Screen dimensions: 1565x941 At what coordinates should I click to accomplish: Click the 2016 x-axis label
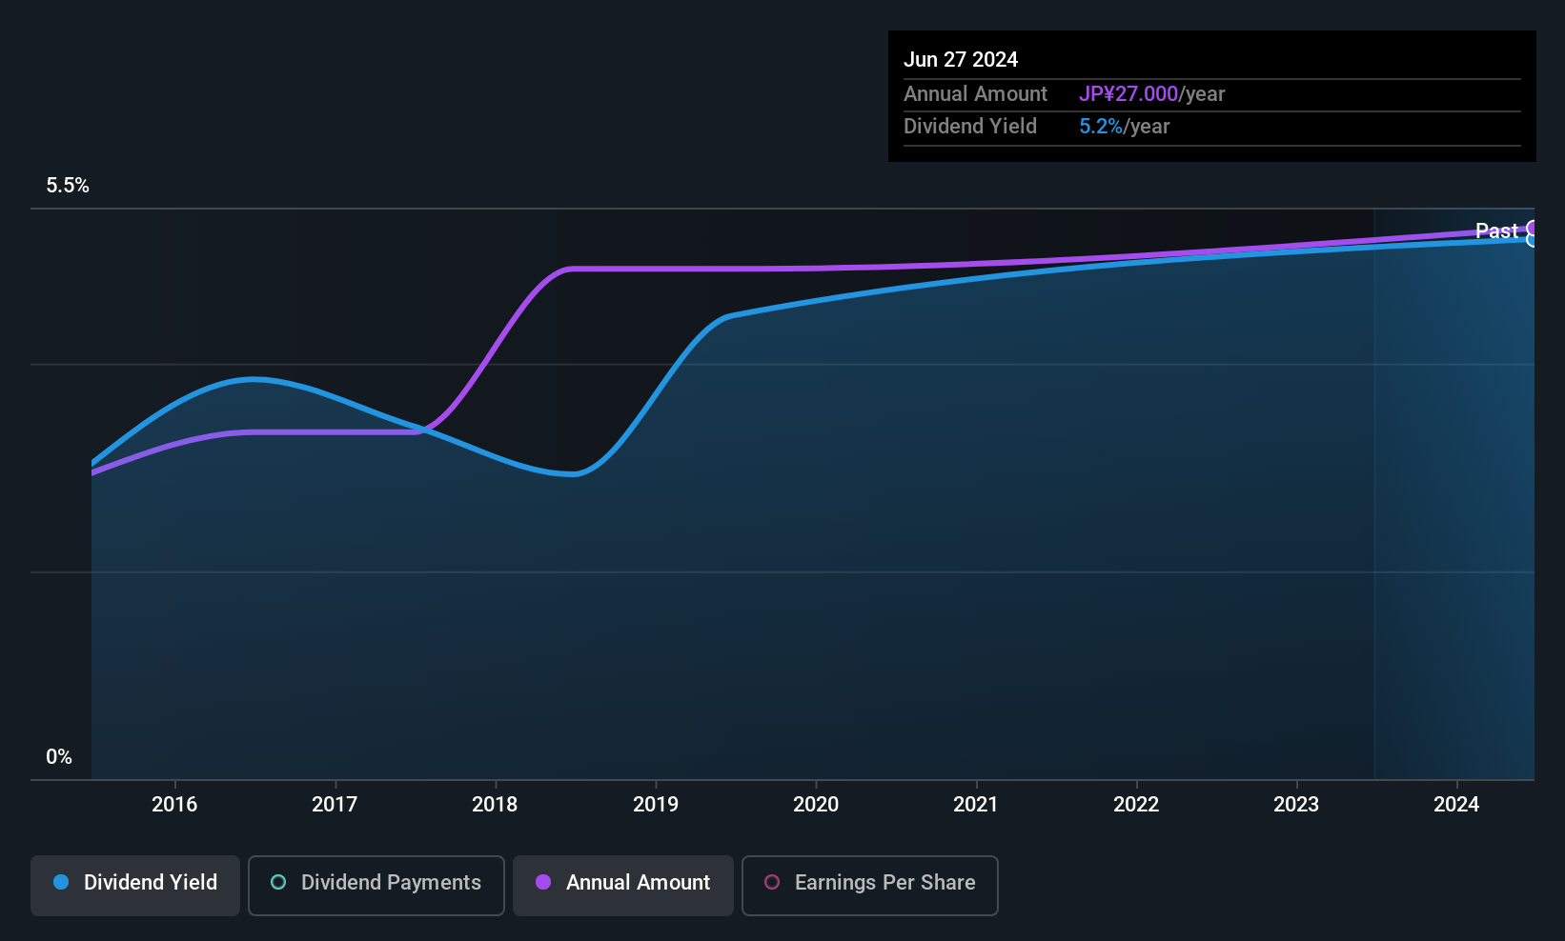174,804
